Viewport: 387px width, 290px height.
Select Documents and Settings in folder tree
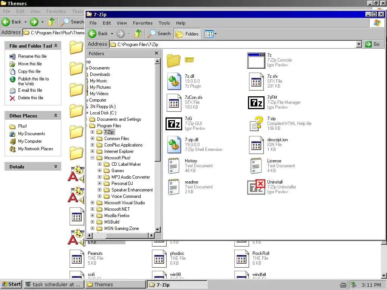click(119, 119)
